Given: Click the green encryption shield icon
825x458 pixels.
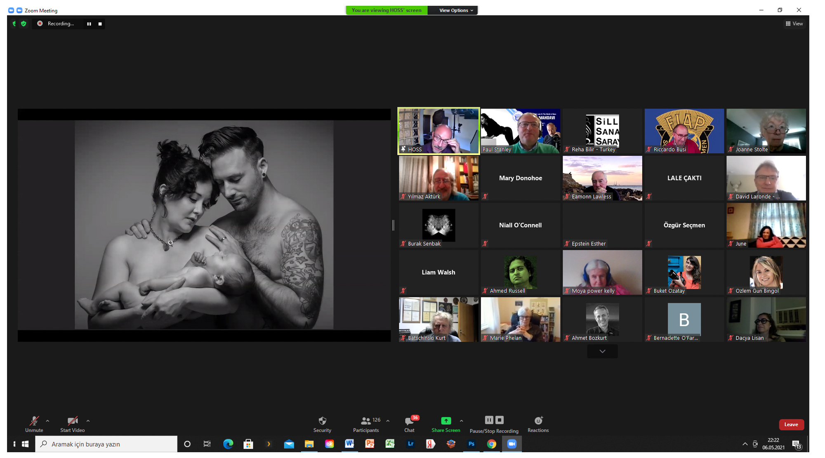Looking at the screenshot, I should point(24,24).
